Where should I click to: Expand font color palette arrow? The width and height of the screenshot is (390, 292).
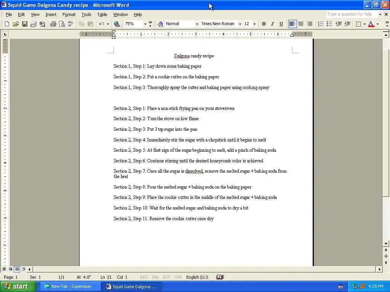click(377, 24)
